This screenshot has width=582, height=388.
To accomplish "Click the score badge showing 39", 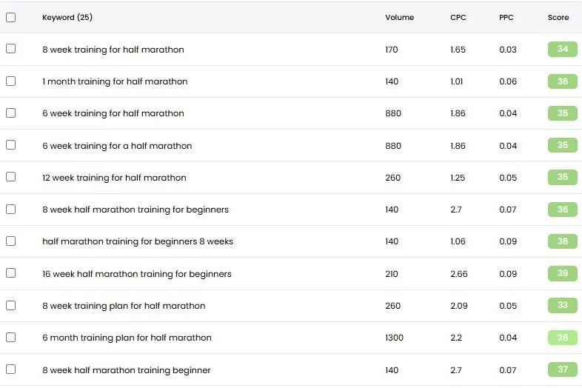I will tap(563, 273).
